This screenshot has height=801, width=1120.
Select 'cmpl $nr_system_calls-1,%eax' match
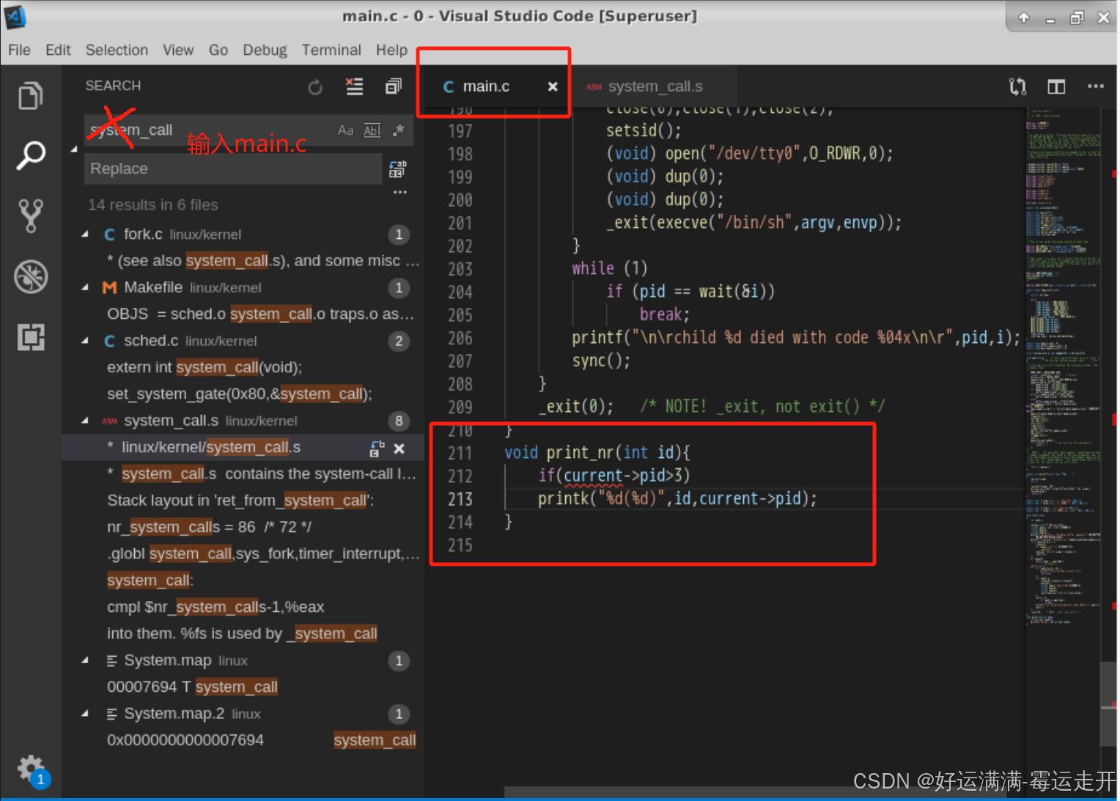point(215,607)
